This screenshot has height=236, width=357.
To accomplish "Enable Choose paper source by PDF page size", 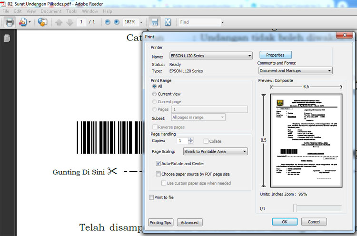I will point(158,174).
